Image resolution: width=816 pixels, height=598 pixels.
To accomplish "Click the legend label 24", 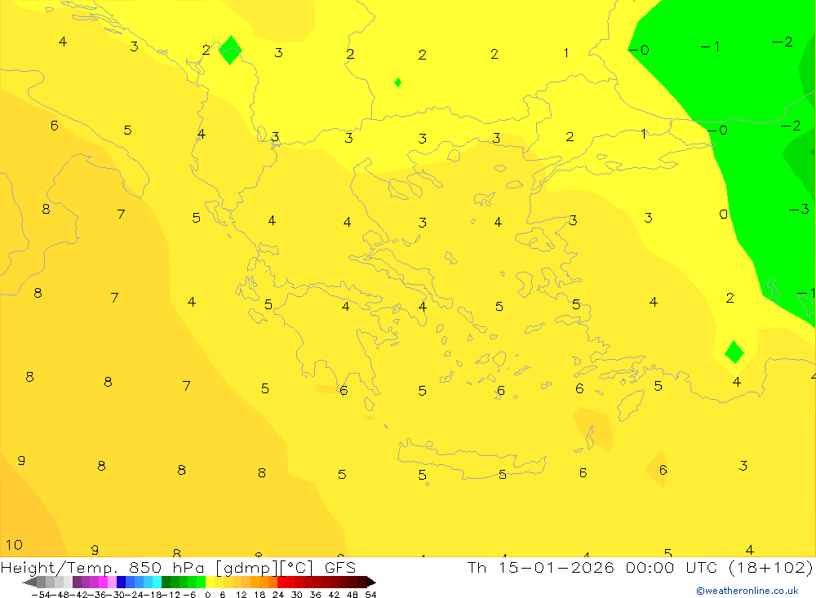I will (x=278, y=595).
